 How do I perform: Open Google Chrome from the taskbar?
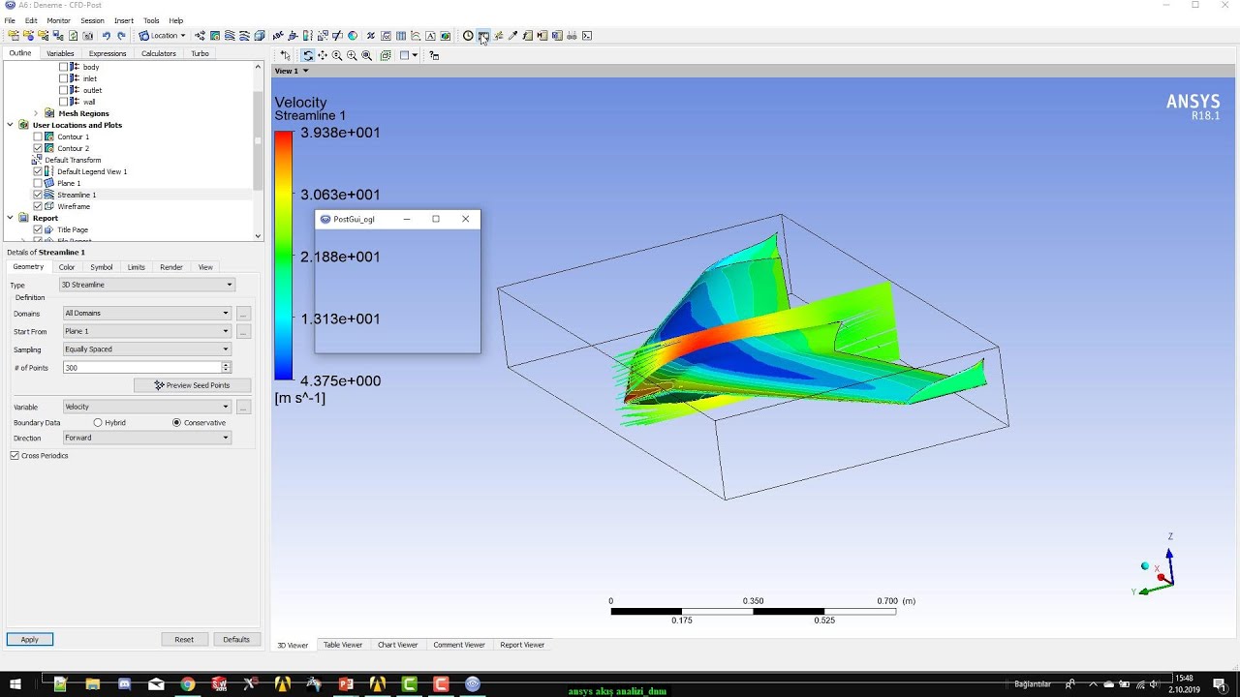tap(187, 684)
